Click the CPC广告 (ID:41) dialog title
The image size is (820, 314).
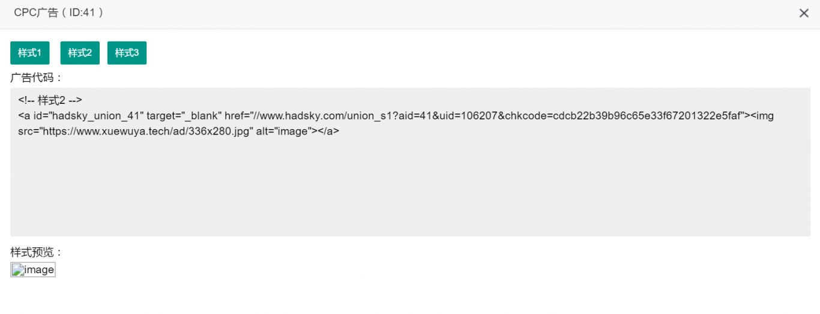[x=59, y=13]
